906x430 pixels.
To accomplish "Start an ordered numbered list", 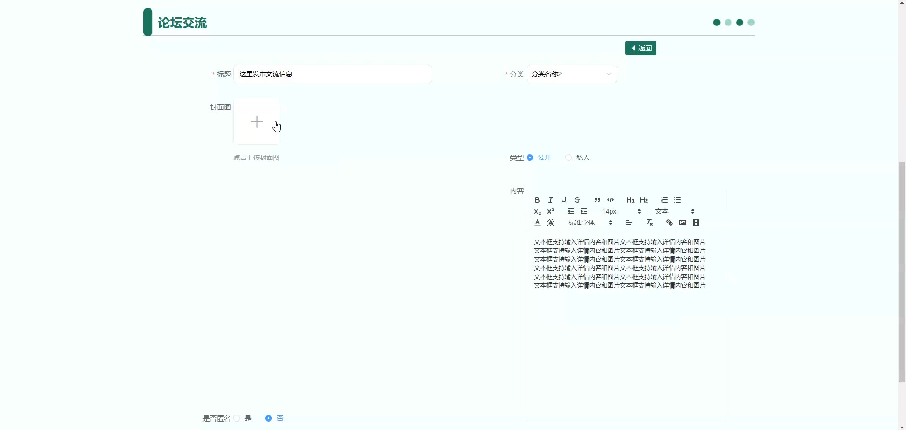I will point(664,200).
